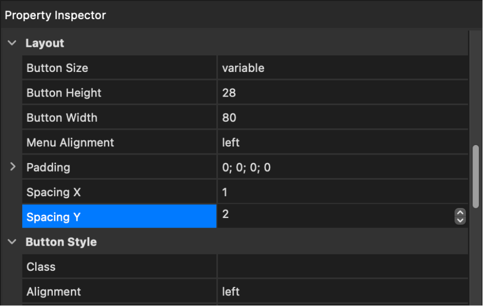
Task: Click the Layout section header
Action: pos(45,43)
